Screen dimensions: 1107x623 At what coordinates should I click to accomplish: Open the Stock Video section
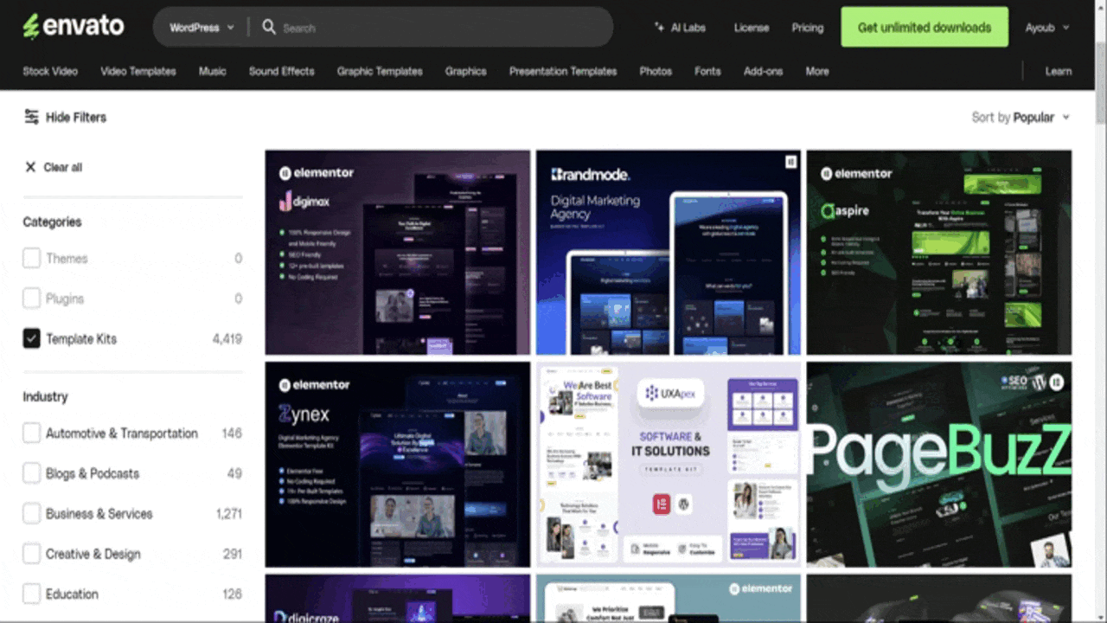pos(50,71)
